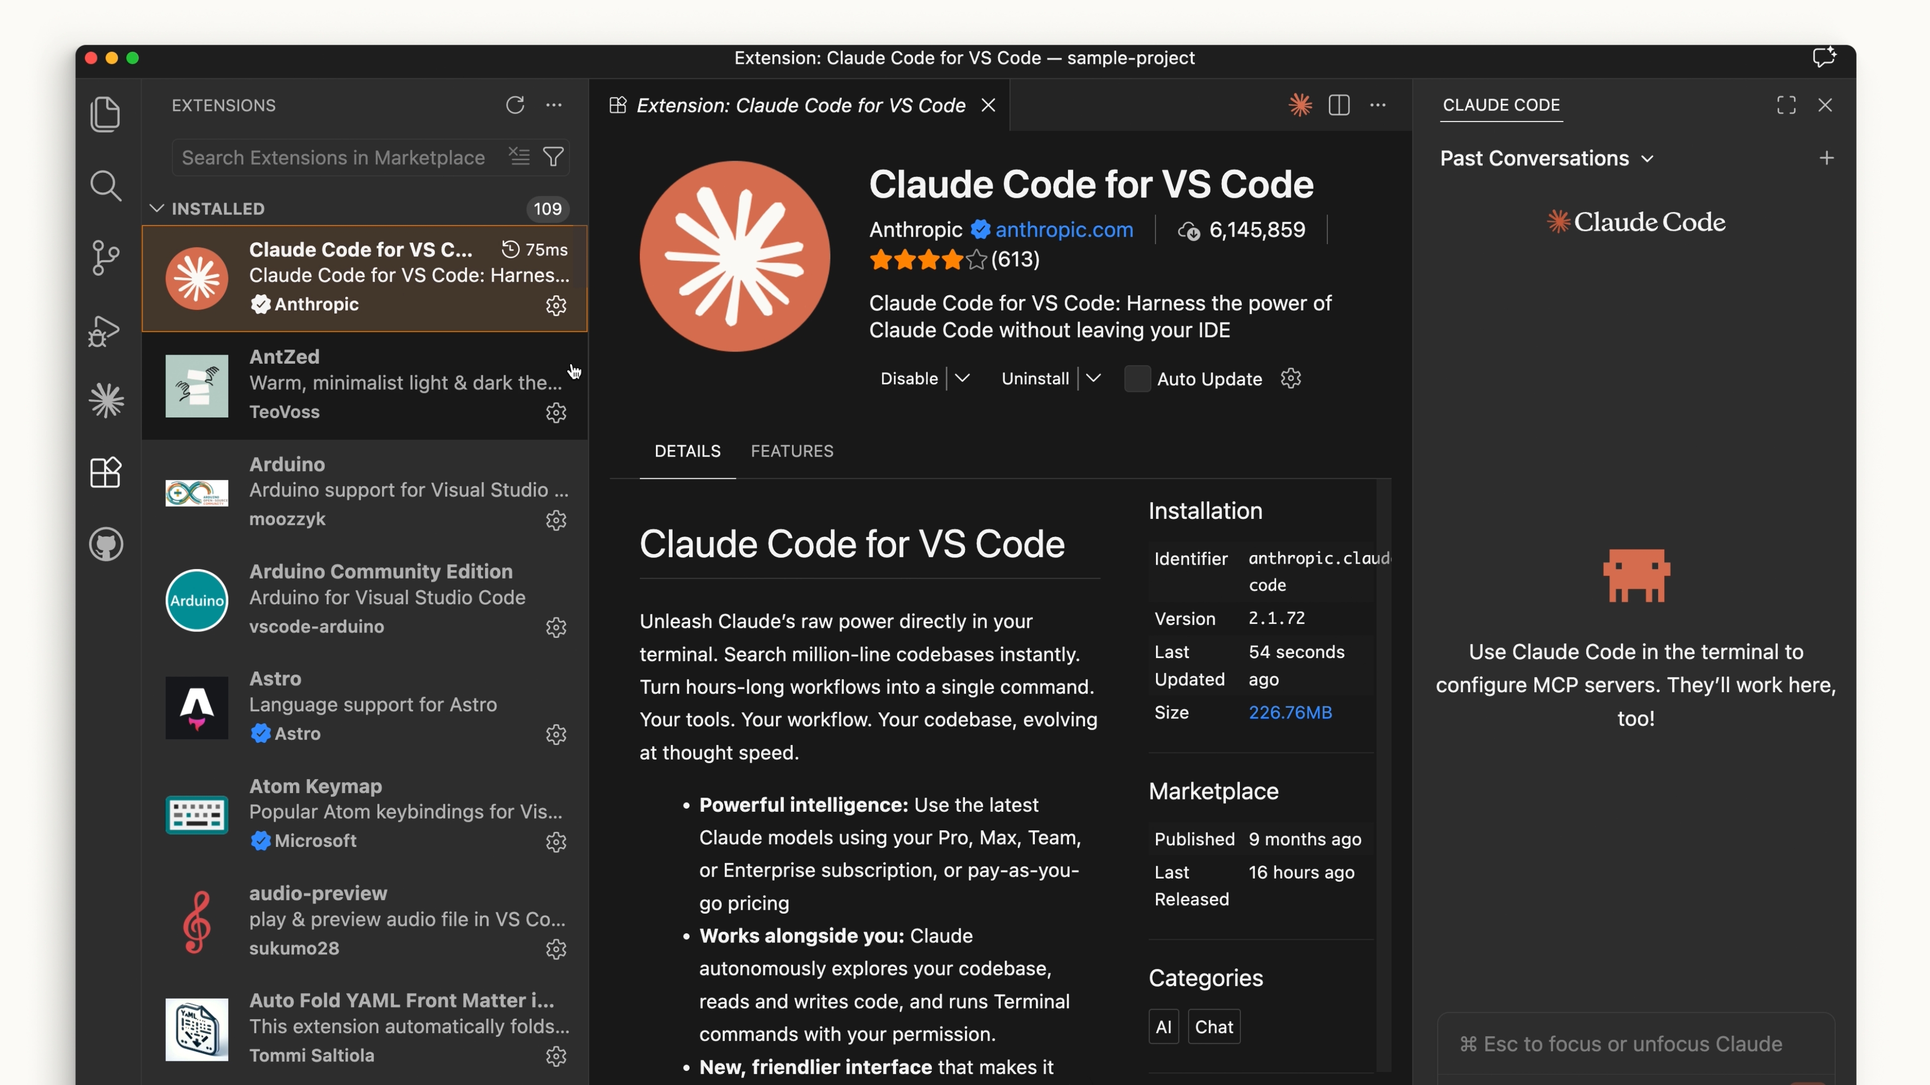Screen dimensions: 1930x1085
Task: Open the extensions filter funnel
Action: click(554, 157)
